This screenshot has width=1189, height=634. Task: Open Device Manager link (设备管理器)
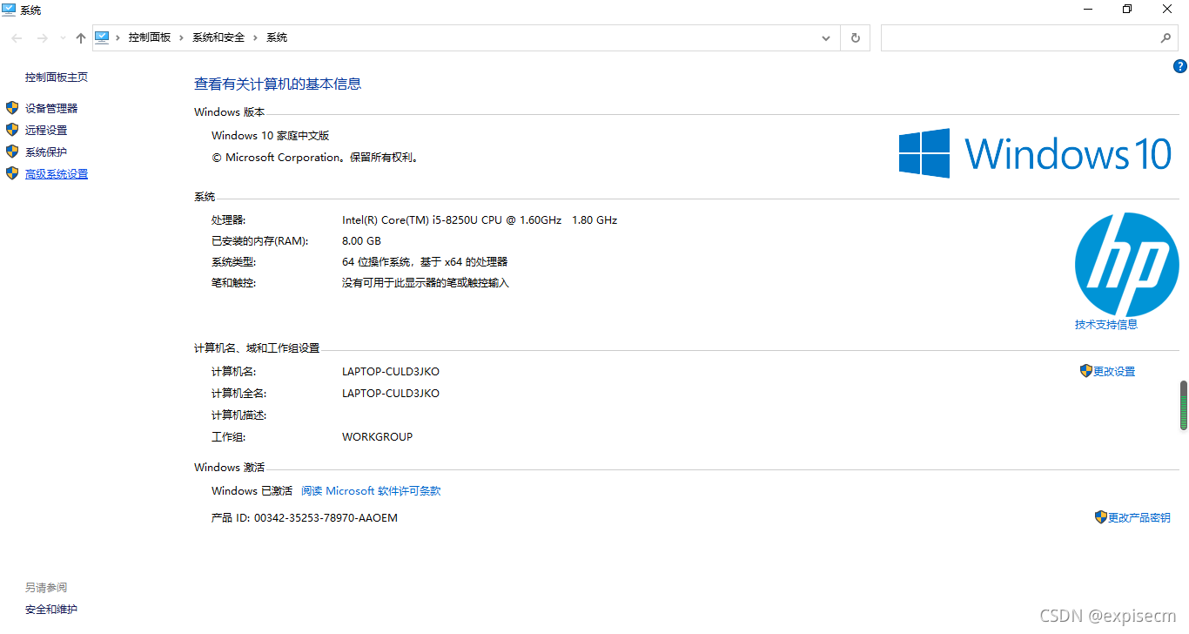(51, 108)
